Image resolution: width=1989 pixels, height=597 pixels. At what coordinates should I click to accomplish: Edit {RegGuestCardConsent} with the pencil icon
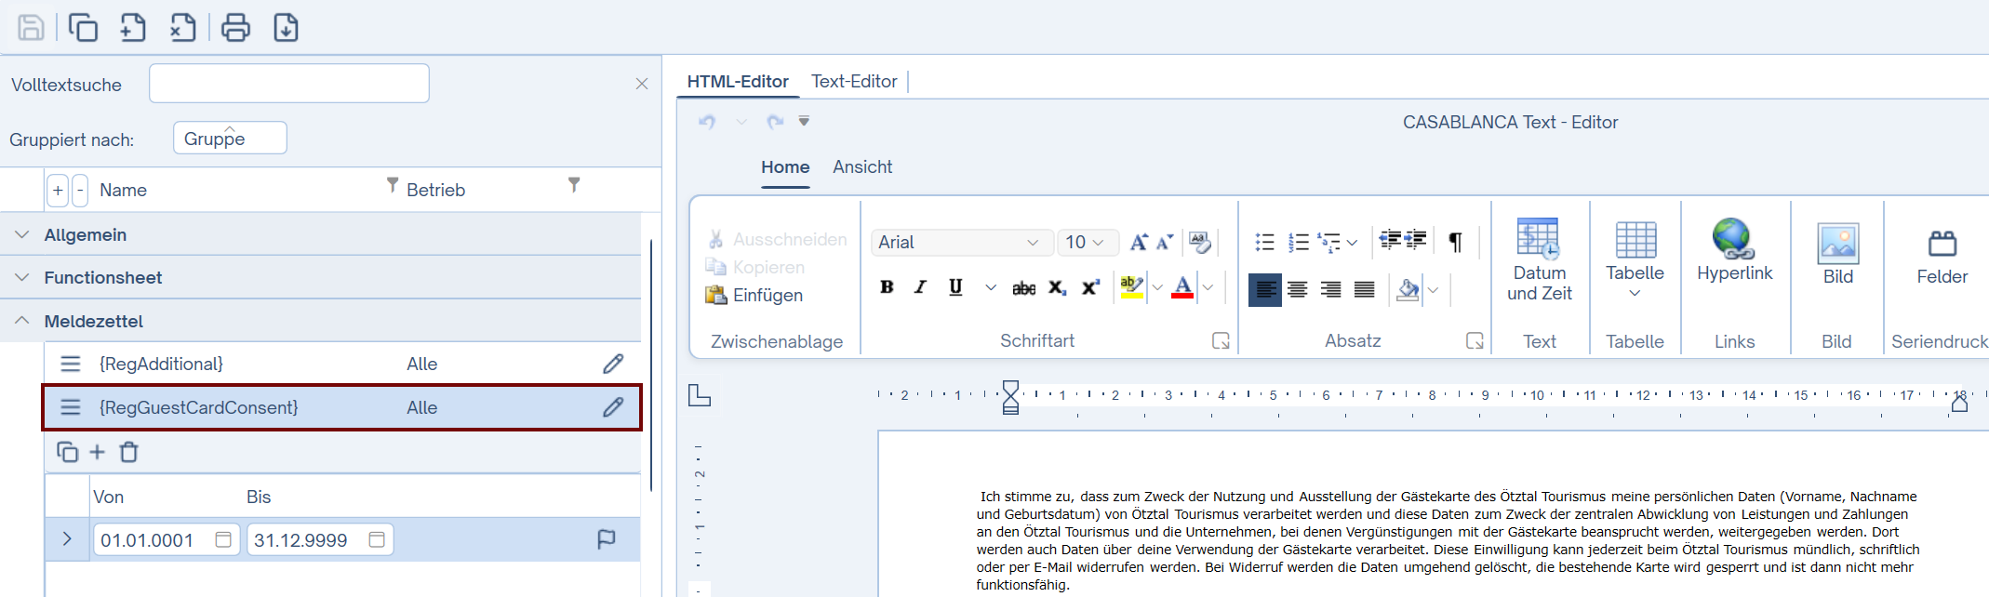pos(613,407)
